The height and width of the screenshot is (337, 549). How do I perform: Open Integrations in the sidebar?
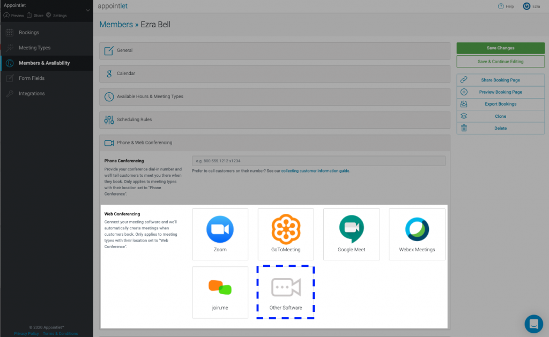coord(47,93)
